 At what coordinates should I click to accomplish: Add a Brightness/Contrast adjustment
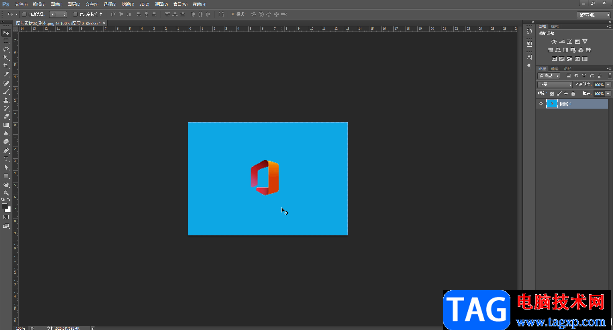pyautogui.click(x=554, y=42)
